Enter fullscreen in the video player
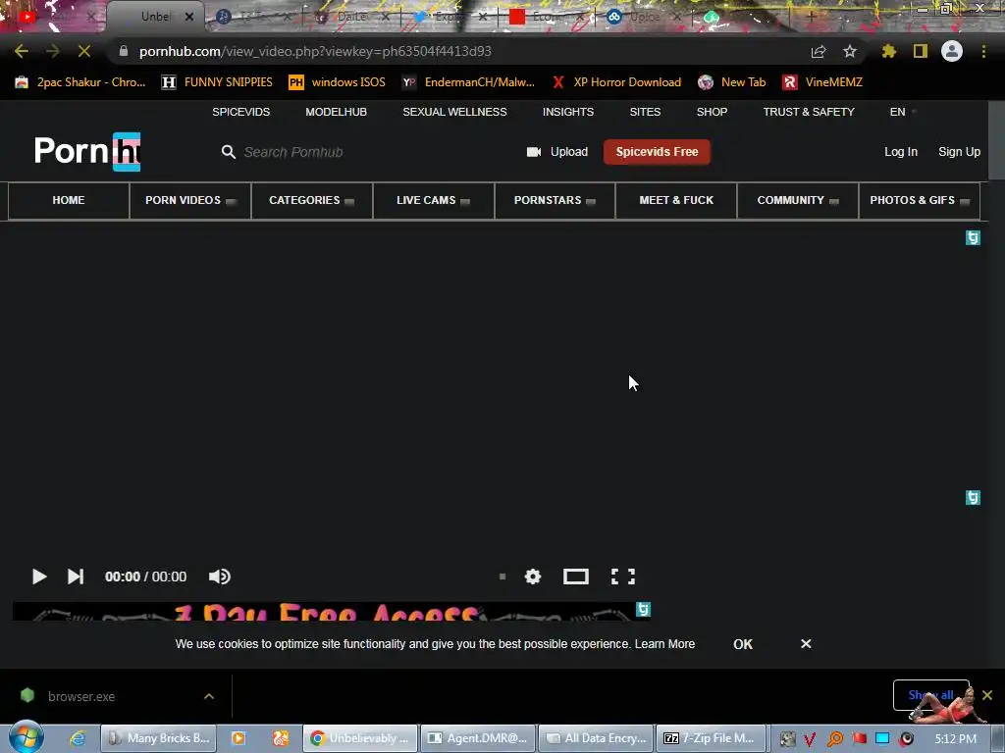 623,577
